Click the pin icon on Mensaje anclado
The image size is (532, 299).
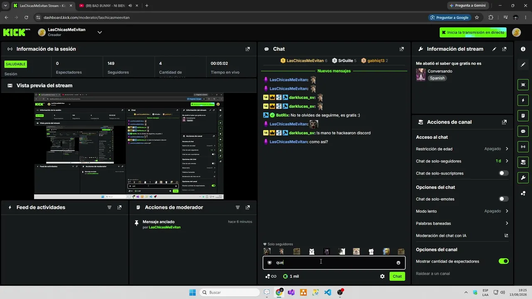point(136,223)
